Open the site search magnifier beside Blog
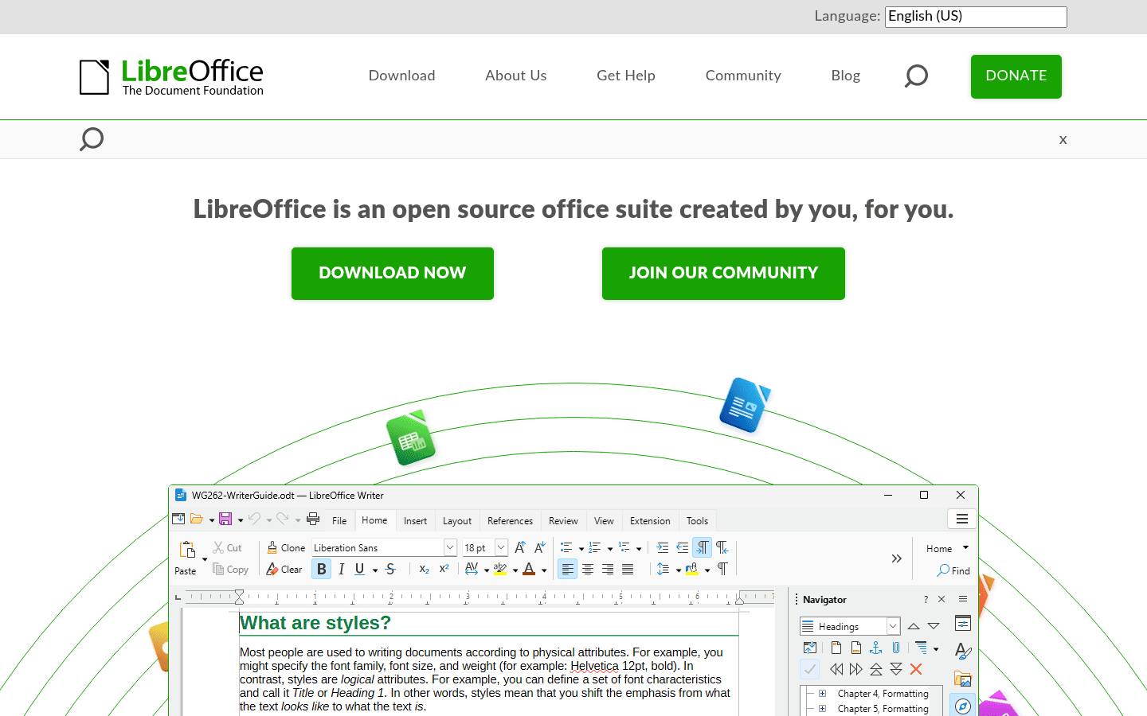 (916, 76)
